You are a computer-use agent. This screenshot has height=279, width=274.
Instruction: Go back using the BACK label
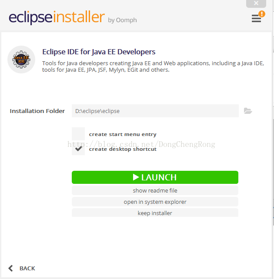click(27, 268)
